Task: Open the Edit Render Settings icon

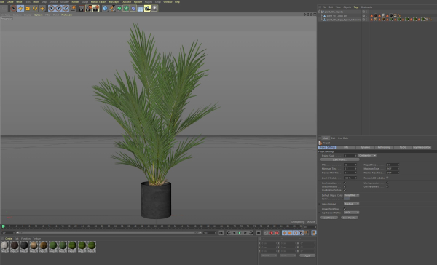Action: [x=96, y=8]
